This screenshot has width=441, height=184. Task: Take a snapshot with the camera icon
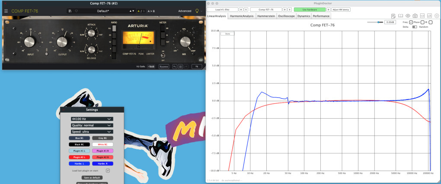click(415, 16)
